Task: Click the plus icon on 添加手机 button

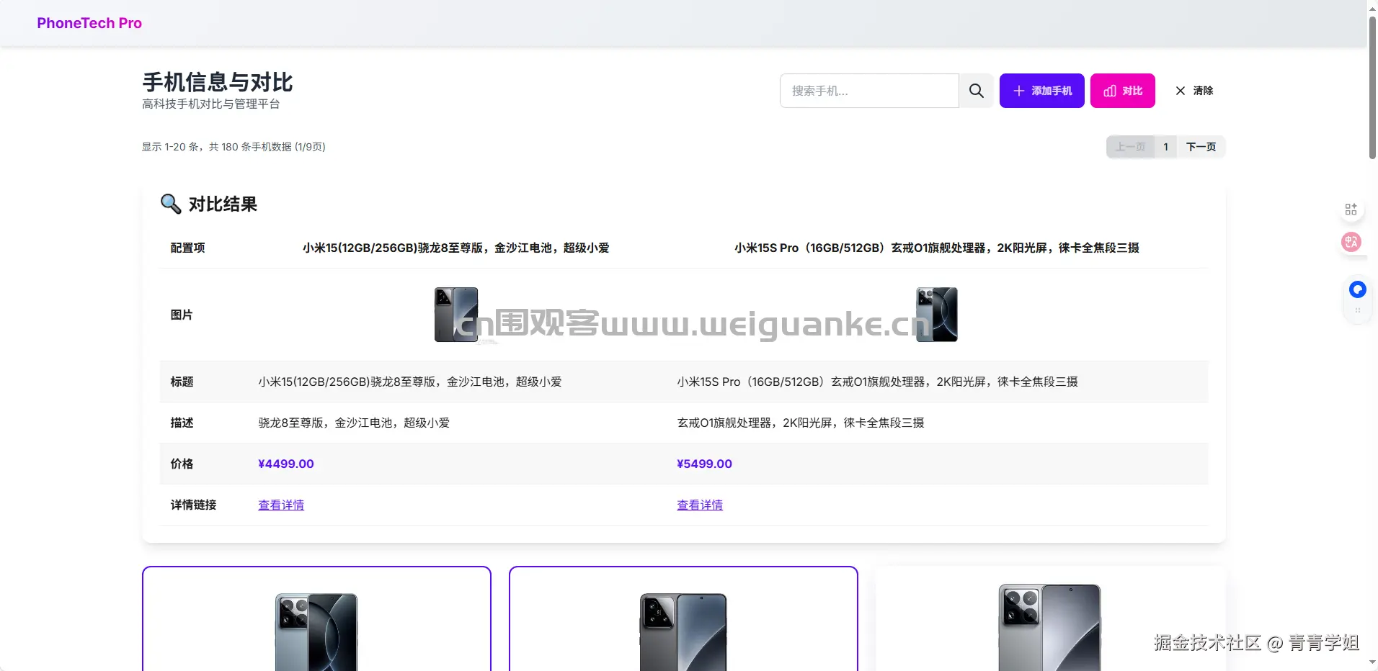Action: tap(1018, 91)
